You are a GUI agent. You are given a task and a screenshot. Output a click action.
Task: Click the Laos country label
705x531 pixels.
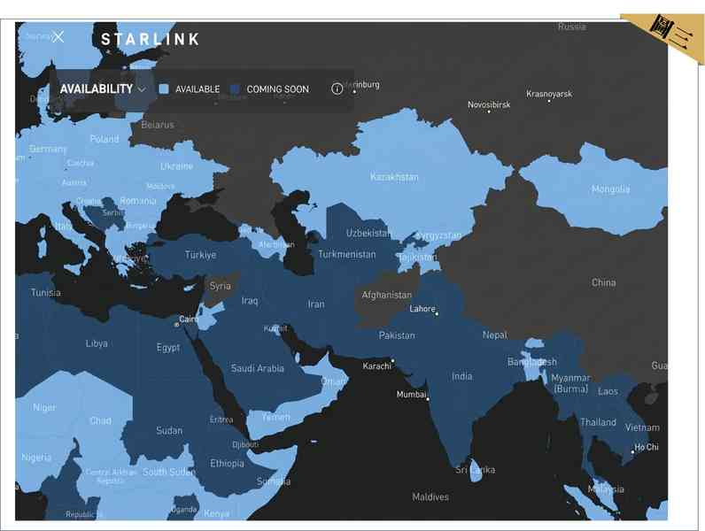(608, 391)
